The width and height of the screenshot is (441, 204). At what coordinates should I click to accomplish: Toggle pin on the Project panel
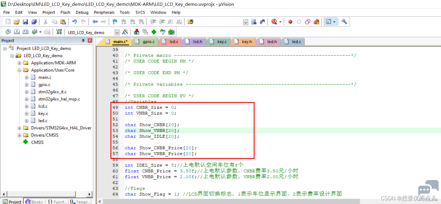tap(83, 40)
